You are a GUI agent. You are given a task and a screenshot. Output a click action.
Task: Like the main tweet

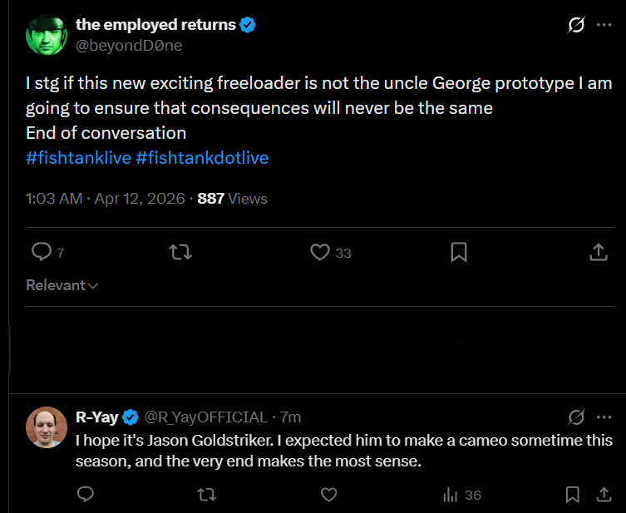tap(320, 252)
